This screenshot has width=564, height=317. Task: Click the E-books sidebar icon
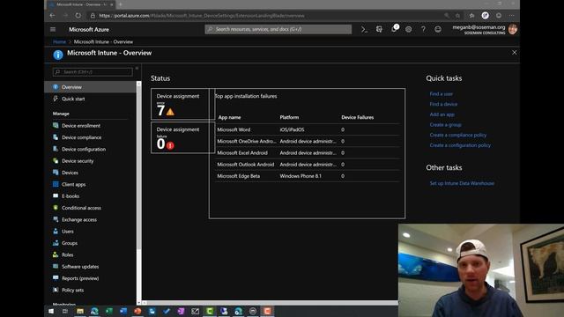[56, 195]
